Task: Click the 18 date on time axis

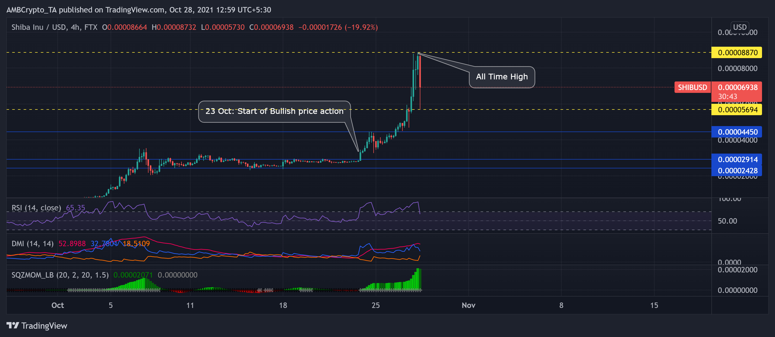Action: pyautogui.click(x=283, y=305)
